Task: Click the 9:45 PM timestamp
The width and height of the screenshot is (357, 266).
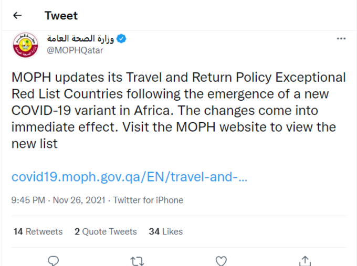Action: pyautogui.click(x=28, y=200)
